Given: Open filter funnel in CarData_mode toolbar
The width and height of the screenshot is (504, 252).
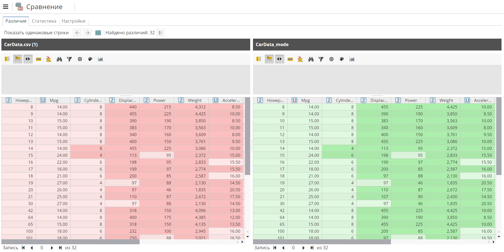Looking at the screenshot, I should point(321,59).
